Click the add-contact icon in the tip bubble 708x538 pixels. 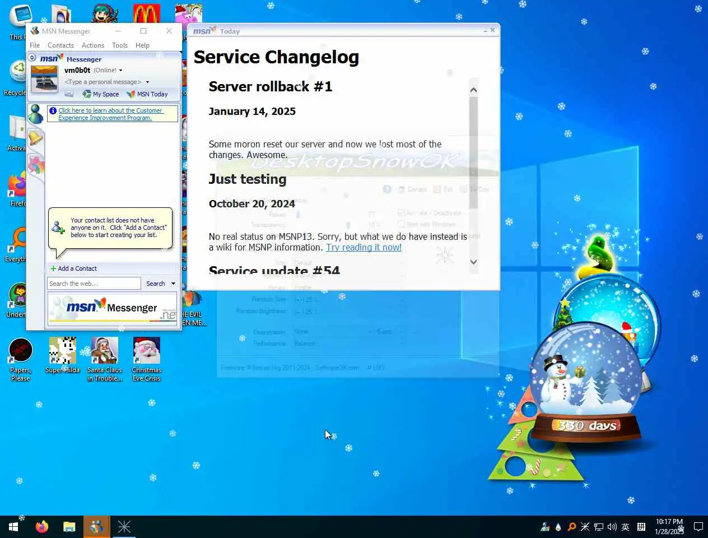click(58, 228)
